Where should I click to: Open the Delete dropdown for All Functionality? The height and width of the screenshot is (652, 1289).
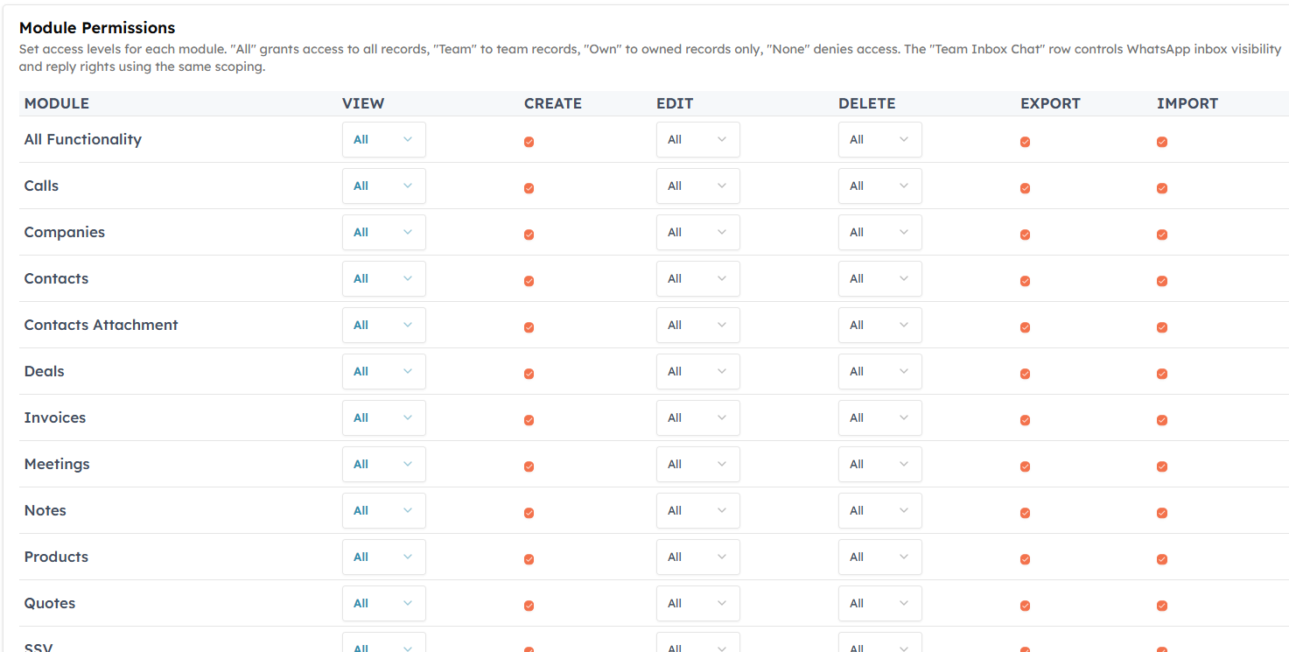(x=879, y=139)
